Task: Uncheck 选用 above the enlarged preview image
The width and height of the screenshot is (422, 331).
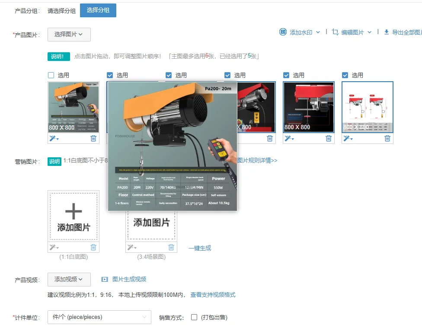Action: click(x=110, y=75)
